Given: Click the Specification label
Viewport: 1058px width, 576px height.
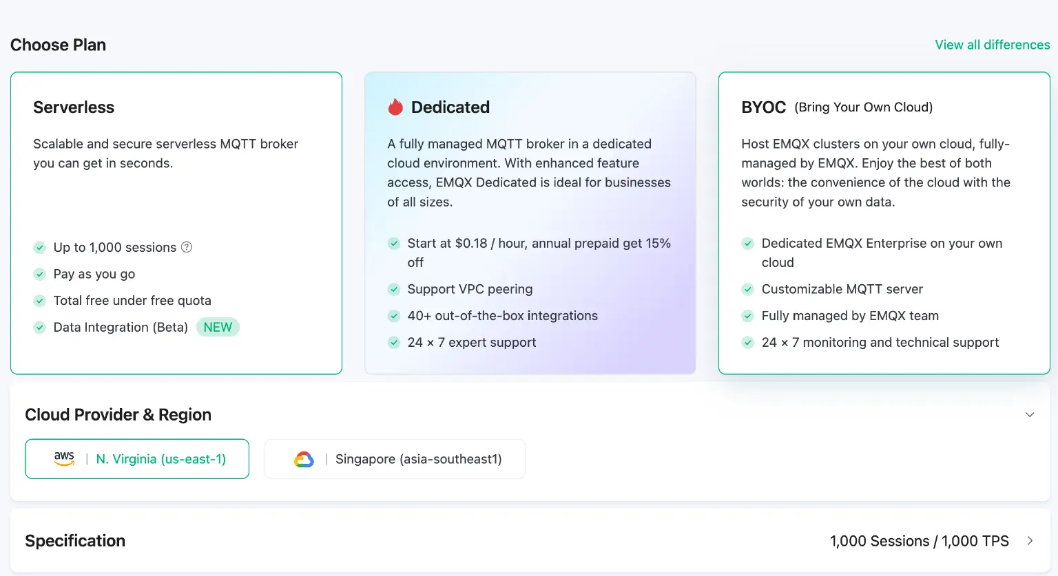Looking at the screenshot, I should click(74, 541).
